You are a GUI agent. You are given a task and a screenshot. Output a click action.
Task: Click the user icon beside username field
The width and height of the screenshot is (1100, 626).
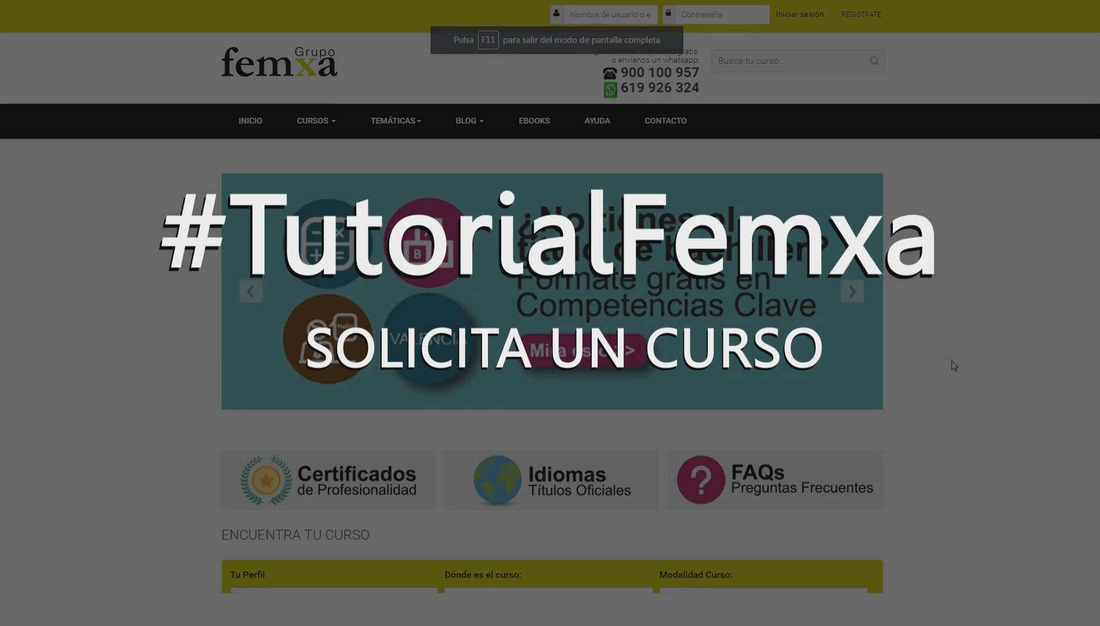(x=556, y=14)
